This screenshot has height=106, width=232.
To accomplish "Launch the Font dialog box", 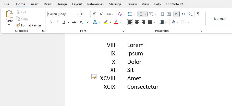I will coord(123,31).
